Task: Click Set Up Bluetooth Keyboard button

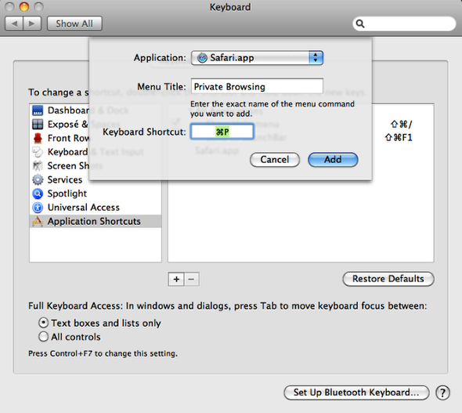Action: 356,393
